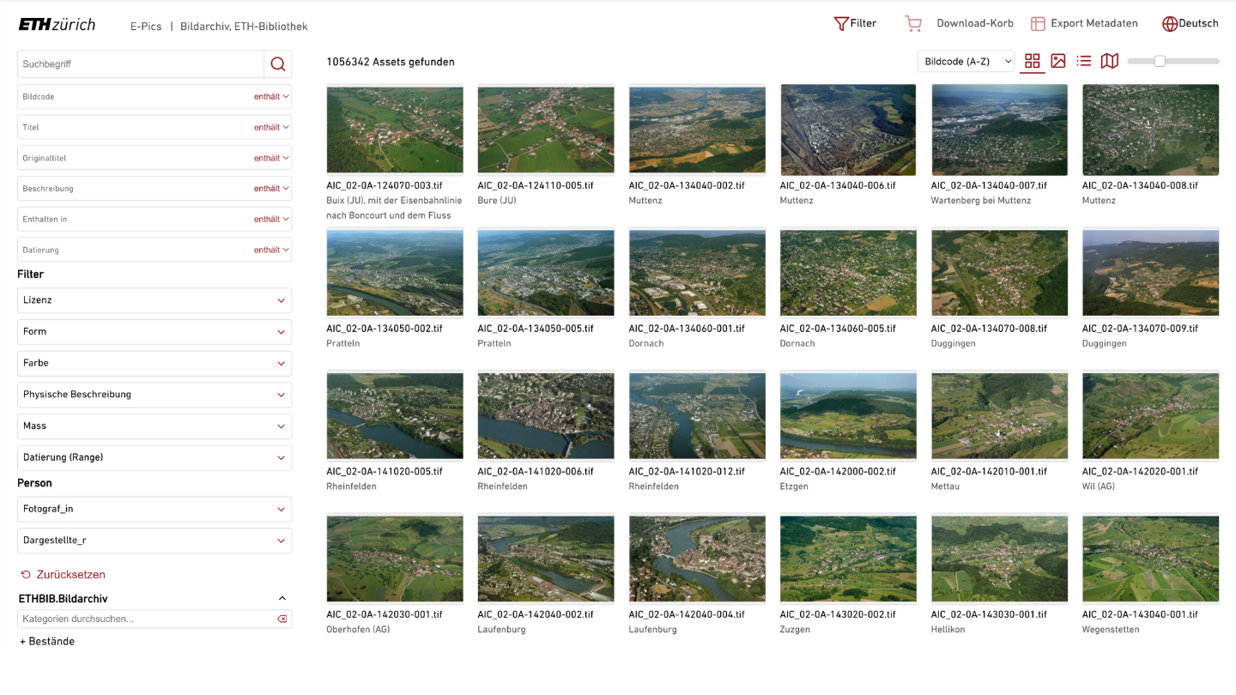Collapse the ETHBIB.Bildarchiv section
This screenshot has width=1236, height=695.
[x=282, y=599]
